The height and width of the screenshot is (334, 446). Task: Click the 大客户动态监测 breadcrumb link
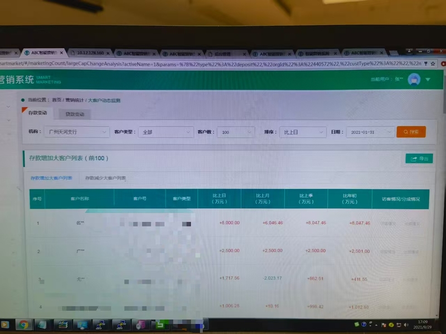point(104,100)
